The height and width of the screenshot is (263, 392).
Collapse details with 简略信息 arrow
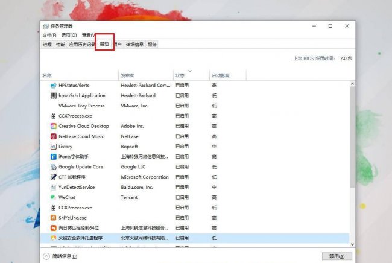[46, 256]
